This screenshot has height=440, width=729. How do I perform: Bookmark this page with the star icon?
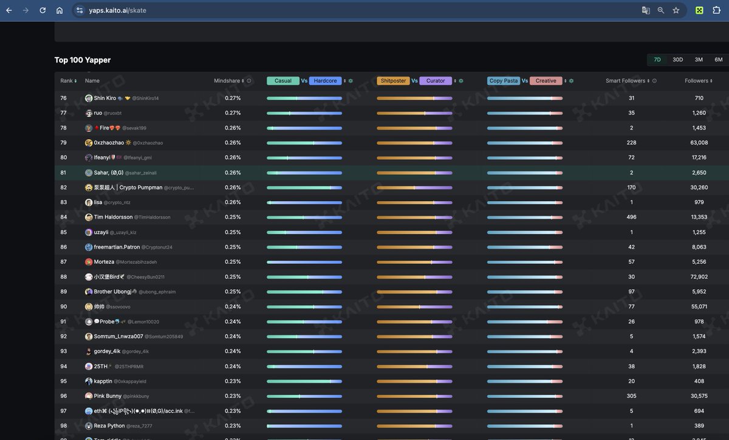(x=676, y=10)
